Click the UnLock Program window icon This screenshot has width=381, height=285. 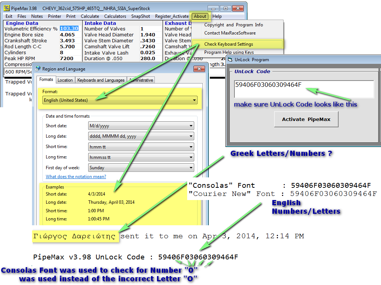click(x=230, y=60)
